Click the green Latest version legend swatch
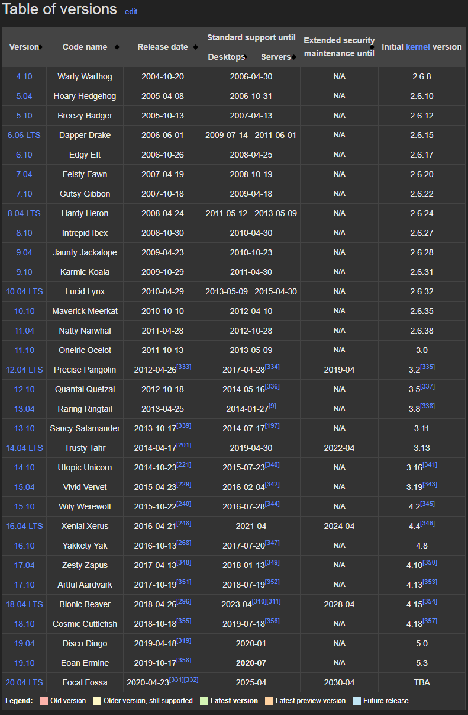 point(204,701)
